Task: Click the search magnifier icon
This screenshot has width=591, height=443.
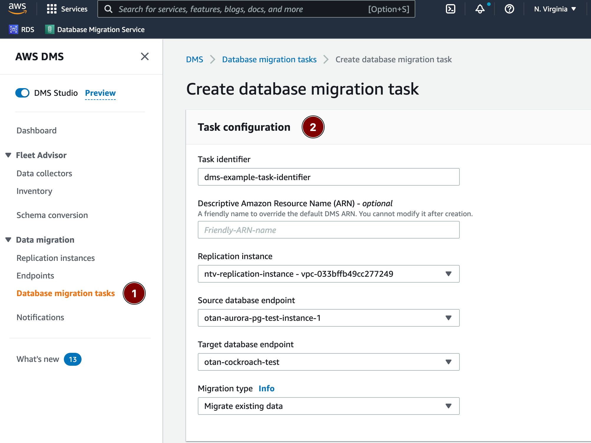Action: tap(108, 9)
